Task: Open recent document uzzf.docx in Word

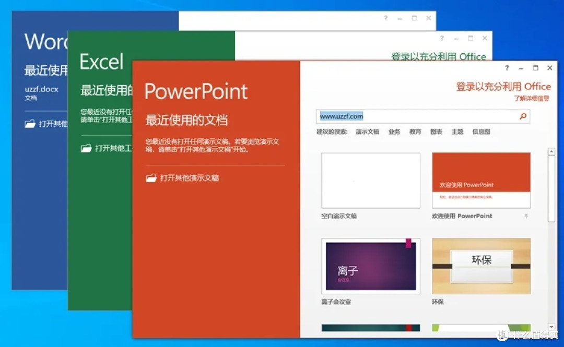Action: [41, 92]
